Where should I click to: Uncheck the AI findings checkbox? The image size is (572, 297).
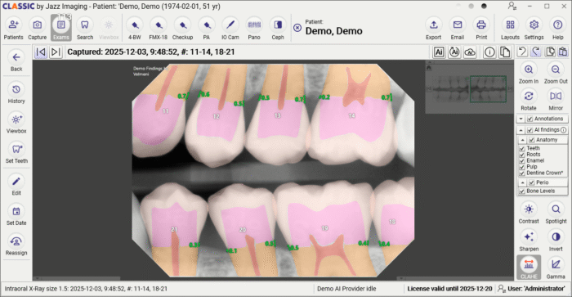click(x=530, y=130)
